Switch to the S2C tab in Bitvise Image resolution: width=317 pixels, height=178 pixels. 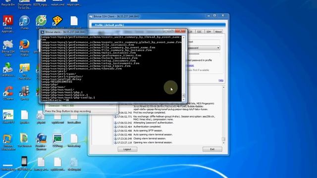point(199,32)
